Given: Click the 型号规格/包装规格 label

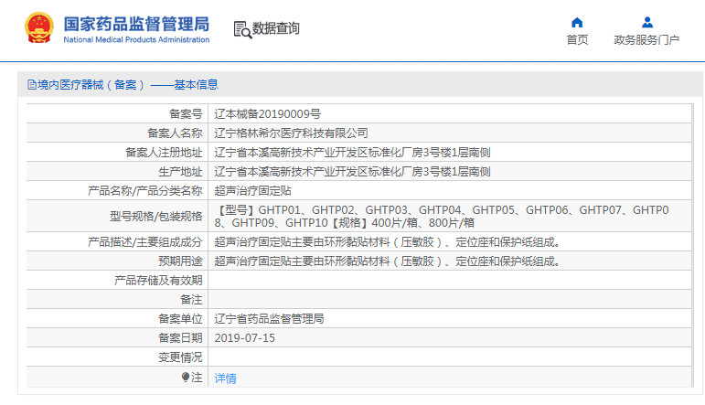Looking at the screenshot, I should [156, 216].
